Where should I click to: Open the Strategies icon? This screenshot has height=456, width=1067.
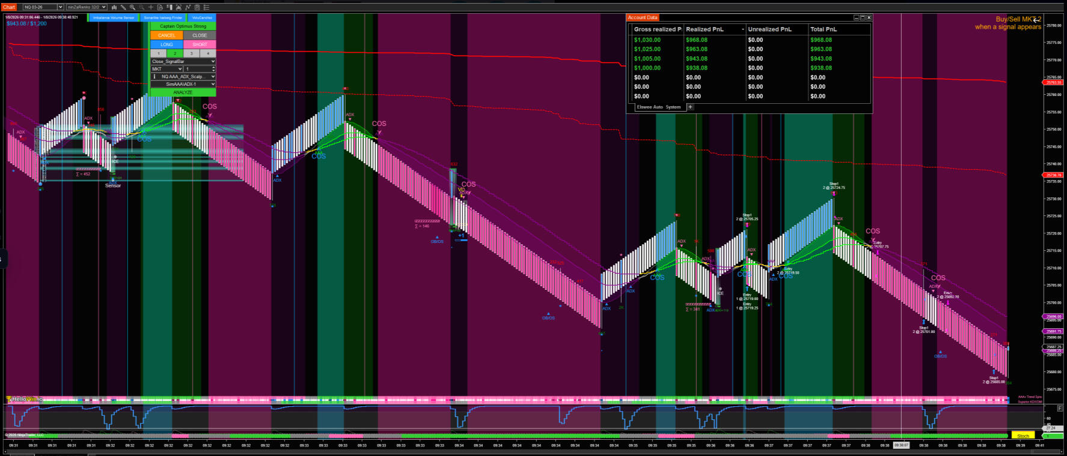pyautogui.click(x=188, y=7)
